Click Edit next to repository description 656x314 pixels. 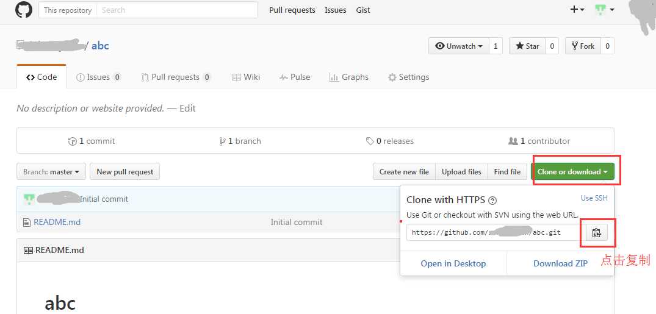(187, 109)
